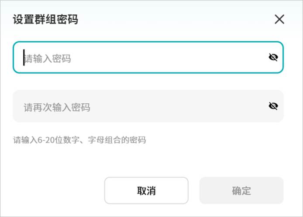Click the 确定 button
This screenshot has height=217, width=303.
point(241,190)
